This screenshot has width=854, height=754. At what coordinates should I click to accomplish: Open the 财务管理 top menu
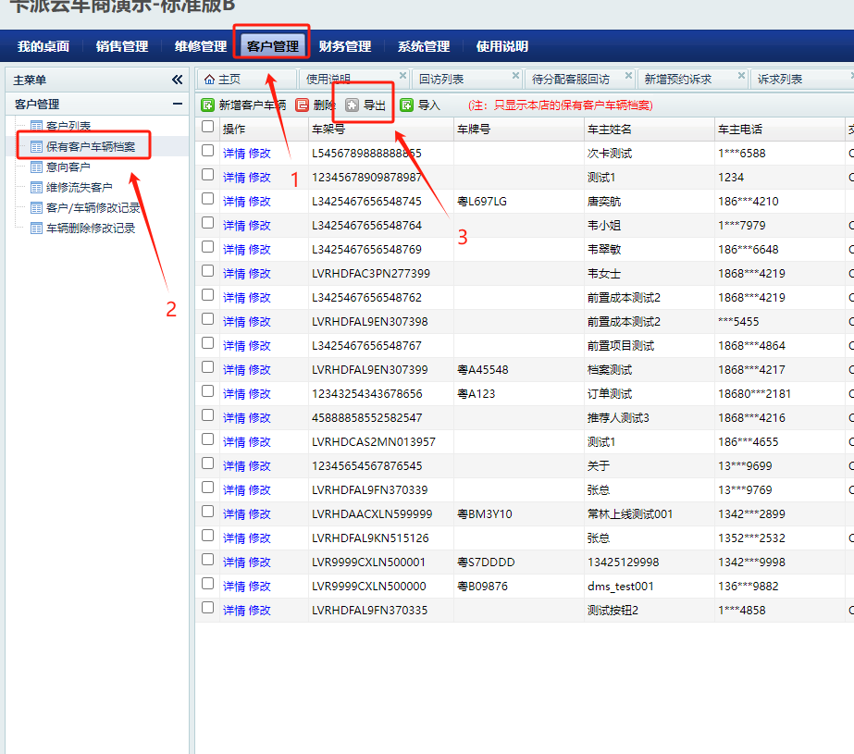[345, 46]
